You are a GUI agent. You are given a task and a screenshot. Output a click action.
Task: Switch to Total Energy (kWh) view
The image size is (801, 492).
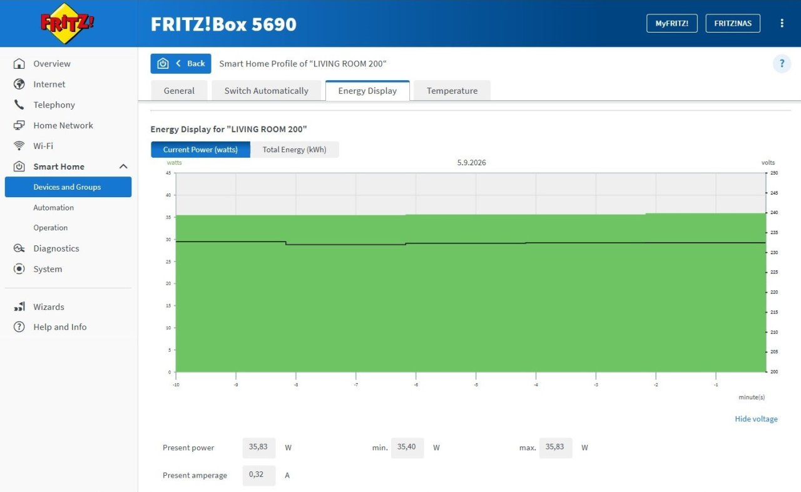click(x=295, y=150)
